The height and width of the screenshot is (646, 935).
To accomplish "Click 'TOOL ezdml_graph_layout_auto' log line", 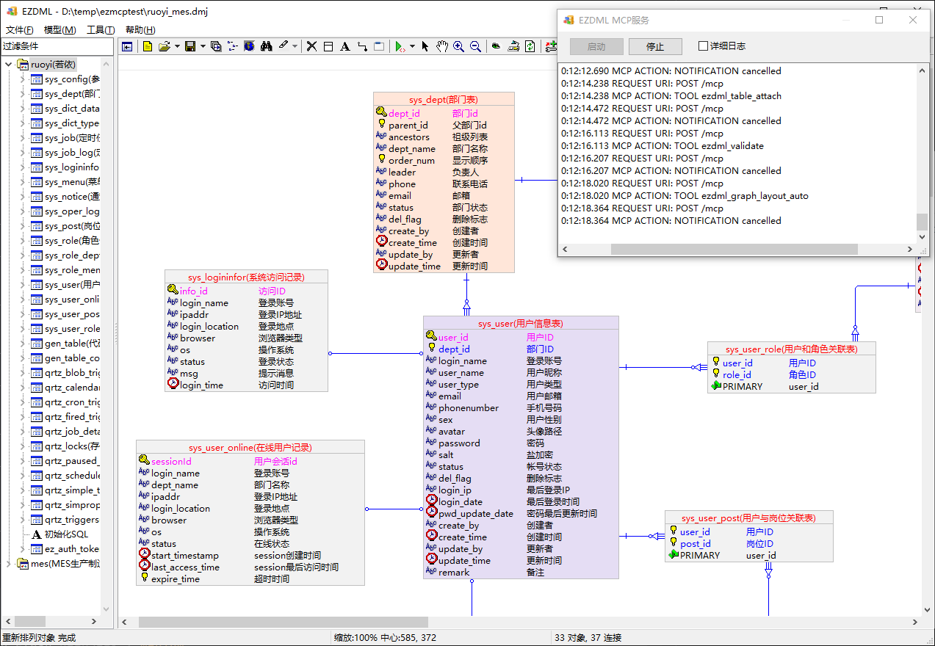I will [x=685, y=196].
